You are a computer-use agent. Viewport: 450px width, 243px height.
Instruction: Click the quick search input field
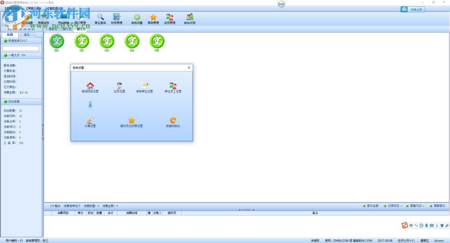coord(21,49)
